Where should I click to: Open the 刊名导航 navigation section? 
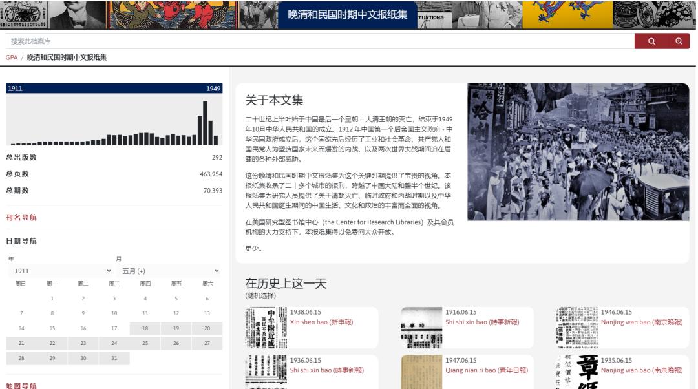pyautogui.click(x=21, y=216)
